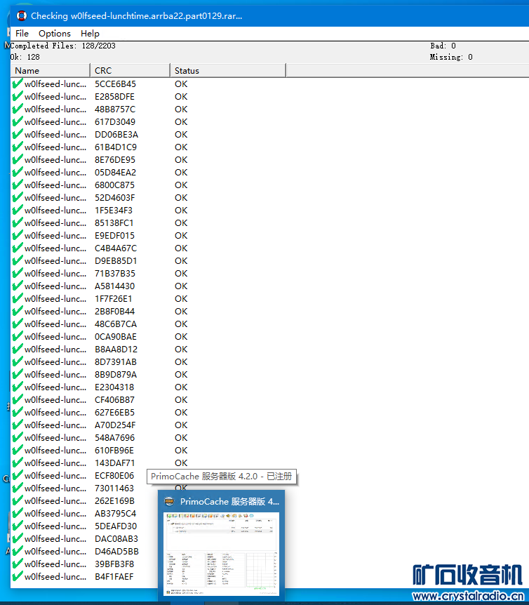The height and width of the screenshot is (605, 529).
Task: Click green checkmark beside CRC 8E76DE95
Action: (x=18, y=160)
